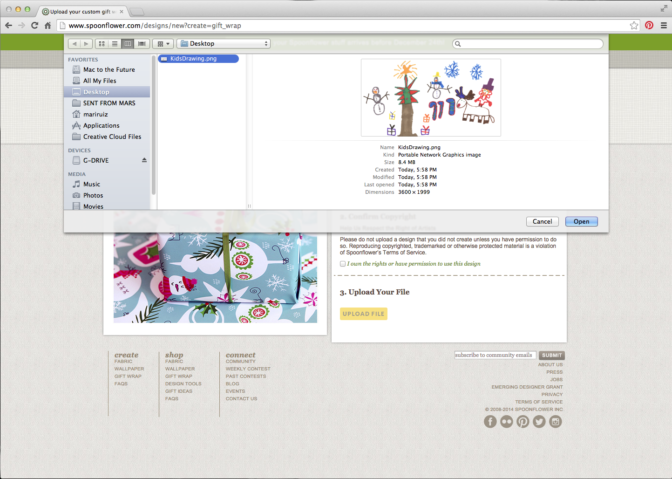Open Spoonflower's Pinterest footer icon
The height and width of the screenshot is (479, 672).
(x=523, y=422)
